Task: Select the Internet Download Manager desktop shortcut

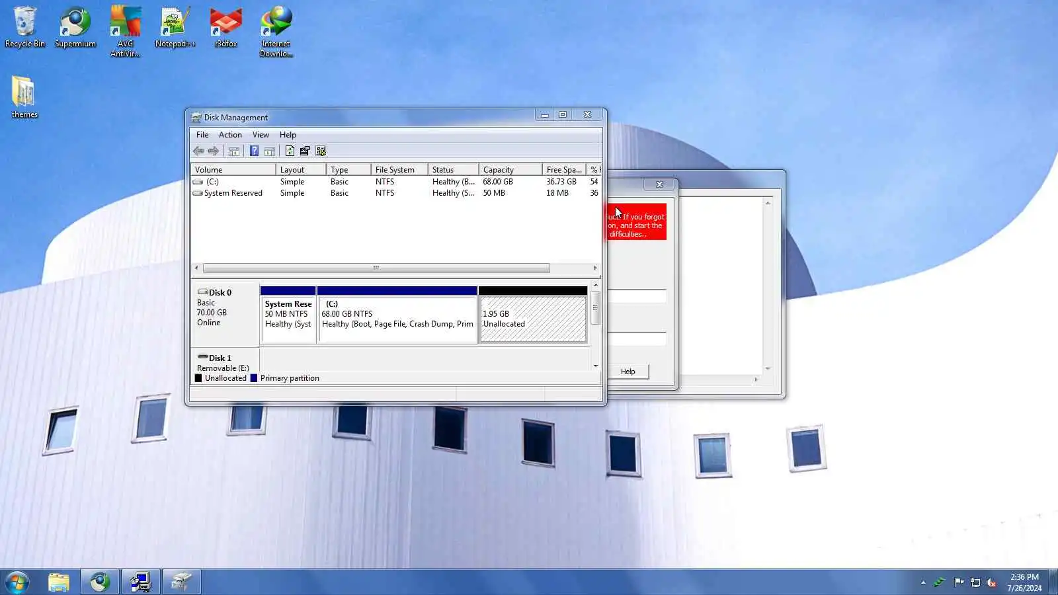Action: pyautogui.click(x=276, y=31)
